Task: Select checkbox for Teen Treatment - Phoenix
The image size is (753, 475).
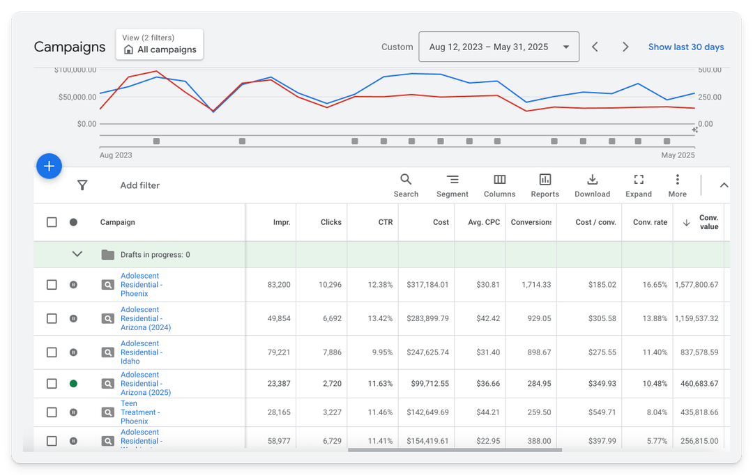Action: (52, 412)
